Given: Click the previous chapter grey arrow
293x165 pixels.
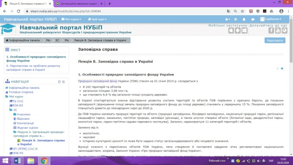Looking at the screenshot, I should [x=277, y=69].
